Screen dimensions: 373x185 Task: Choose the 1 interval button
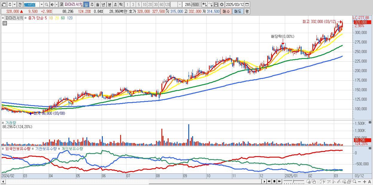point(127,4)
